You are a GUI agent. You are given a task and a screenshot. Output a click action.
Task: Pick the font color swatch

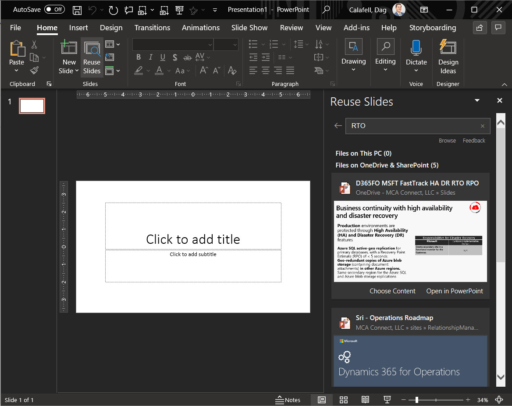[159, 70]
